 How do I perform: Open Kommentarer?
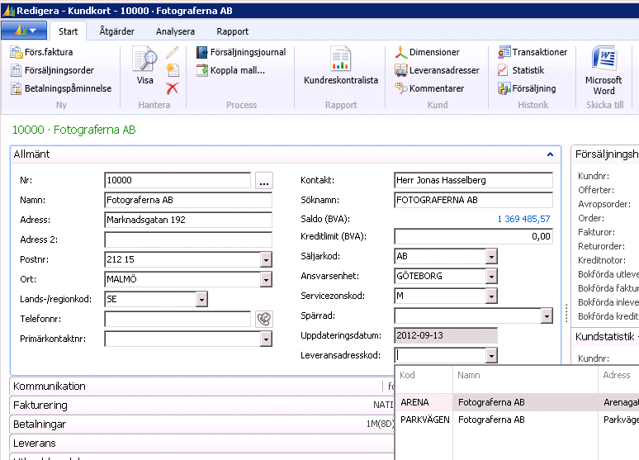click(429, 88)
